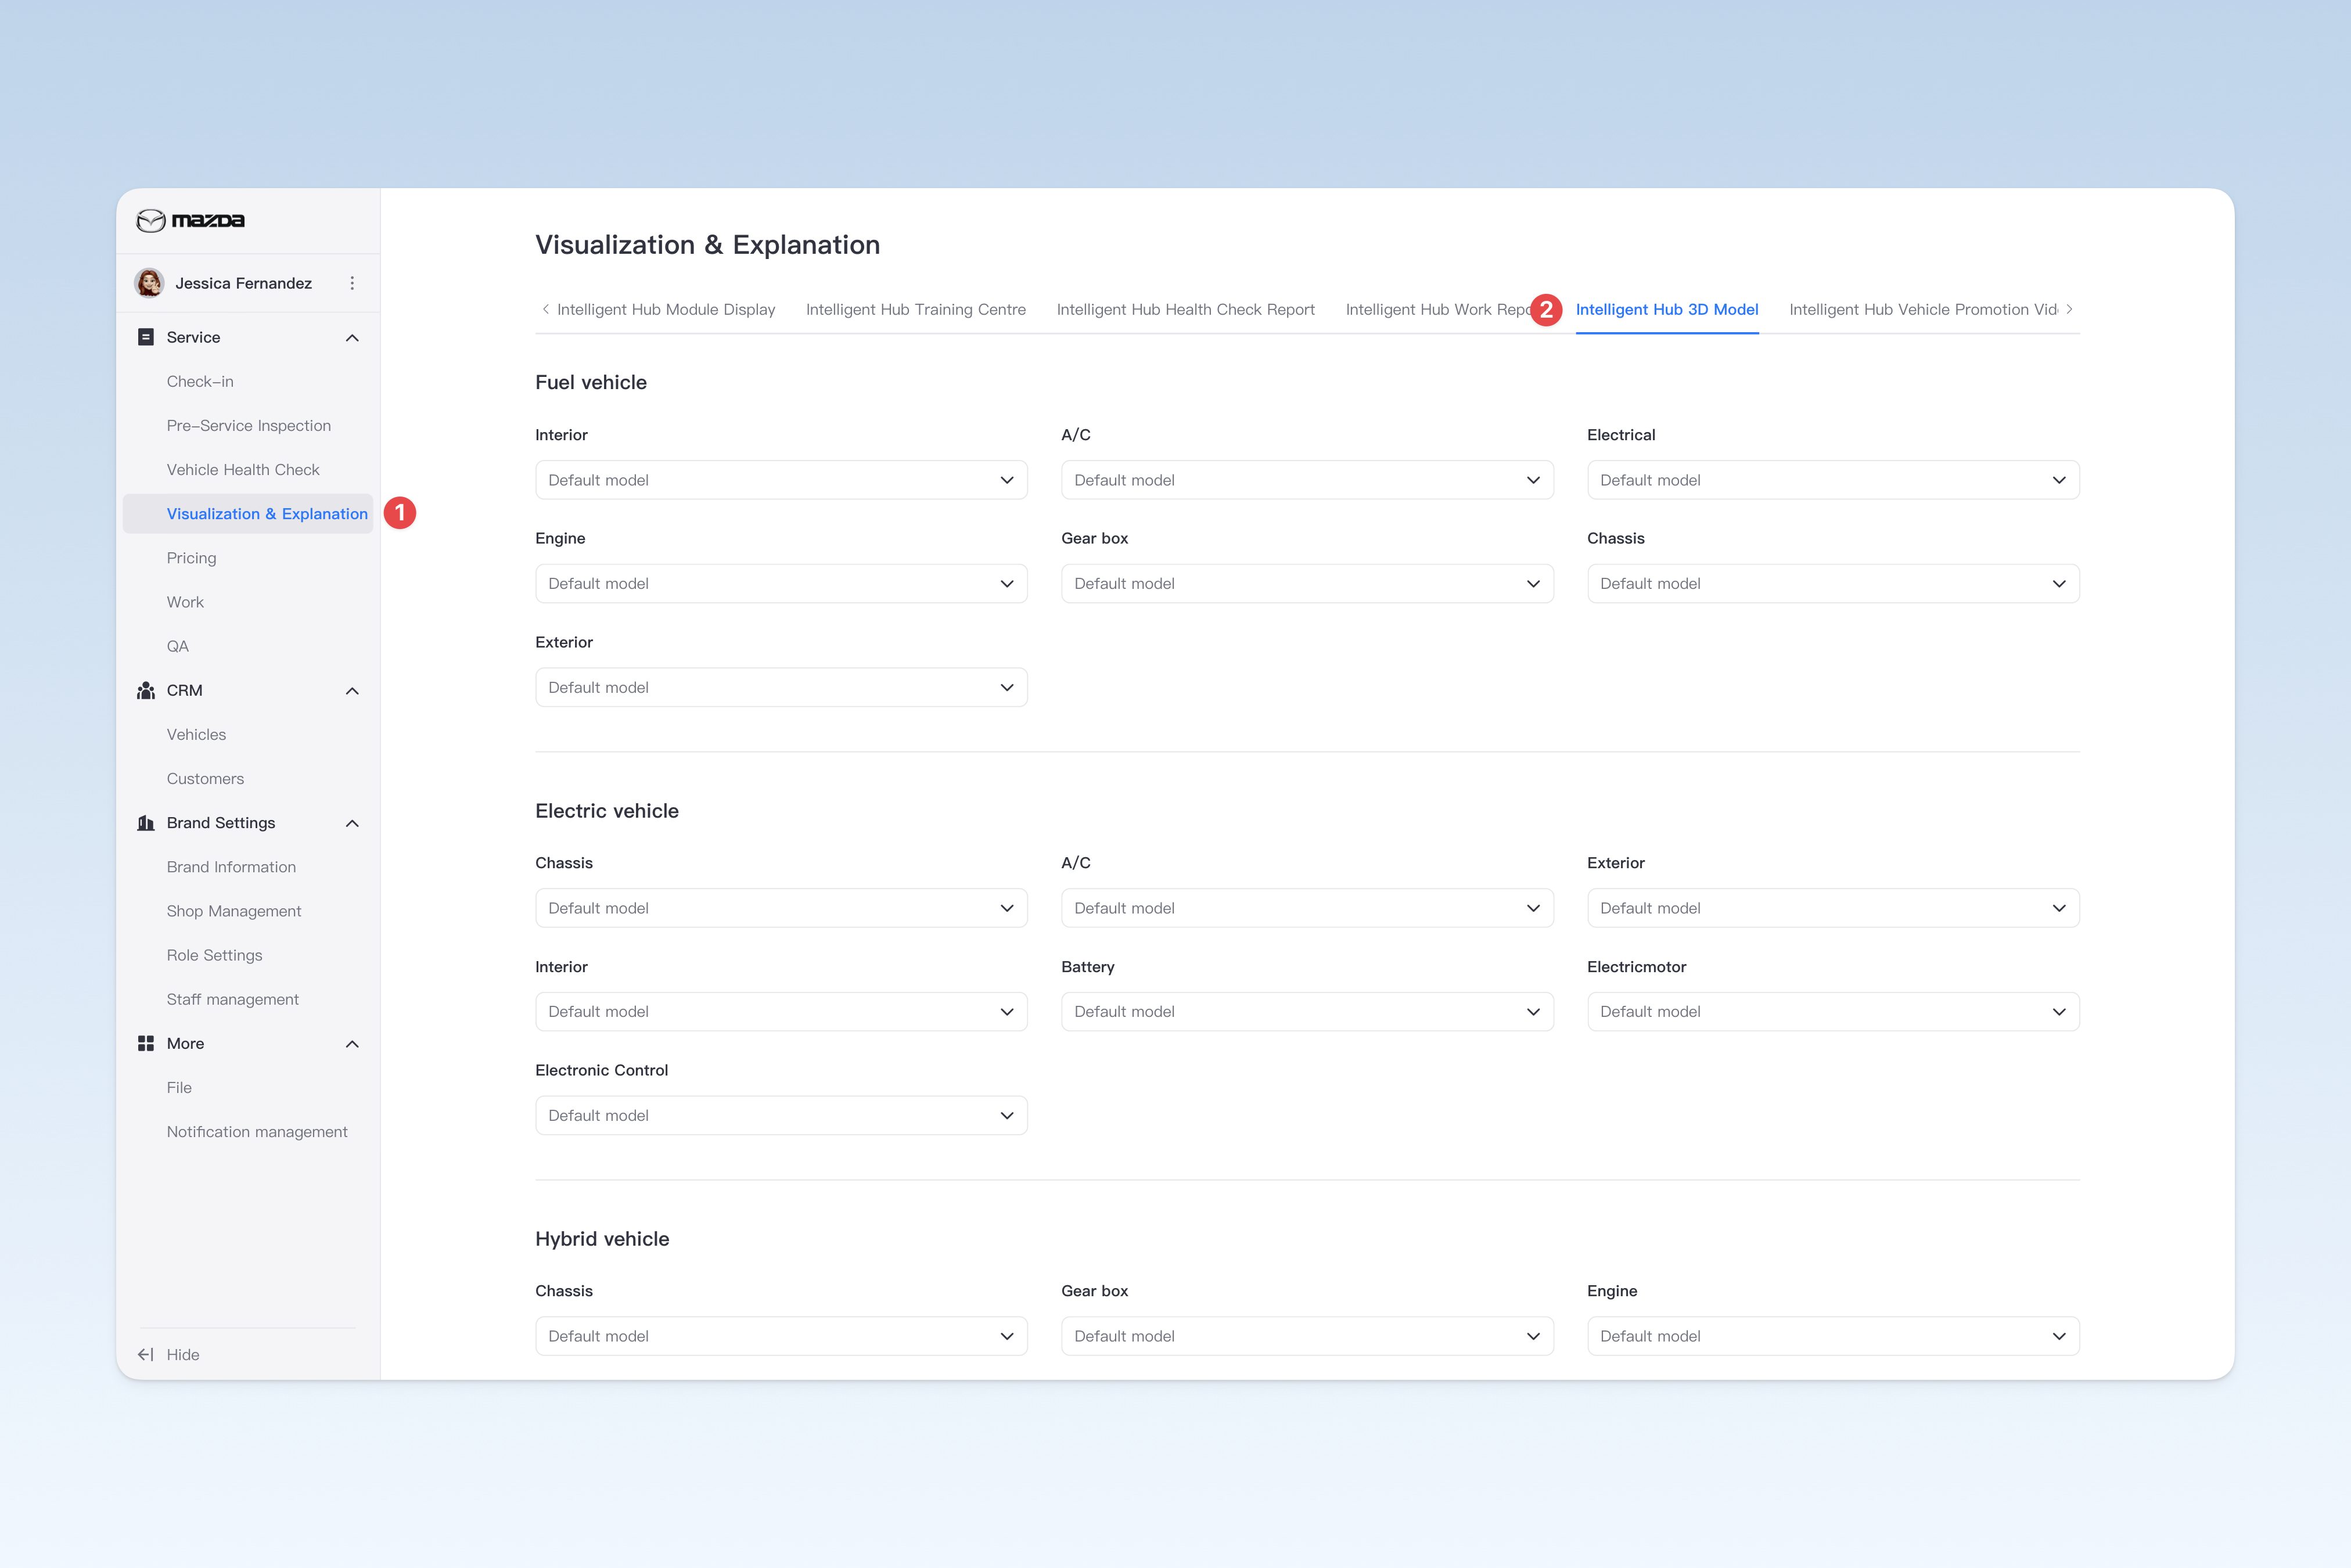Collapse the Service section chevron
The height and width of the screenshot is (1568, 2351).
352,338
